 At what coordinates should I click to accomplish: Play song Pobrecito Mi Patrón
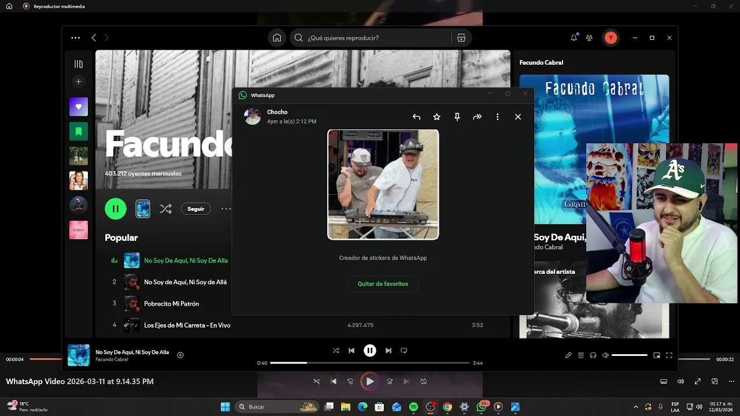pyautogui.click(x=171, y=303)
